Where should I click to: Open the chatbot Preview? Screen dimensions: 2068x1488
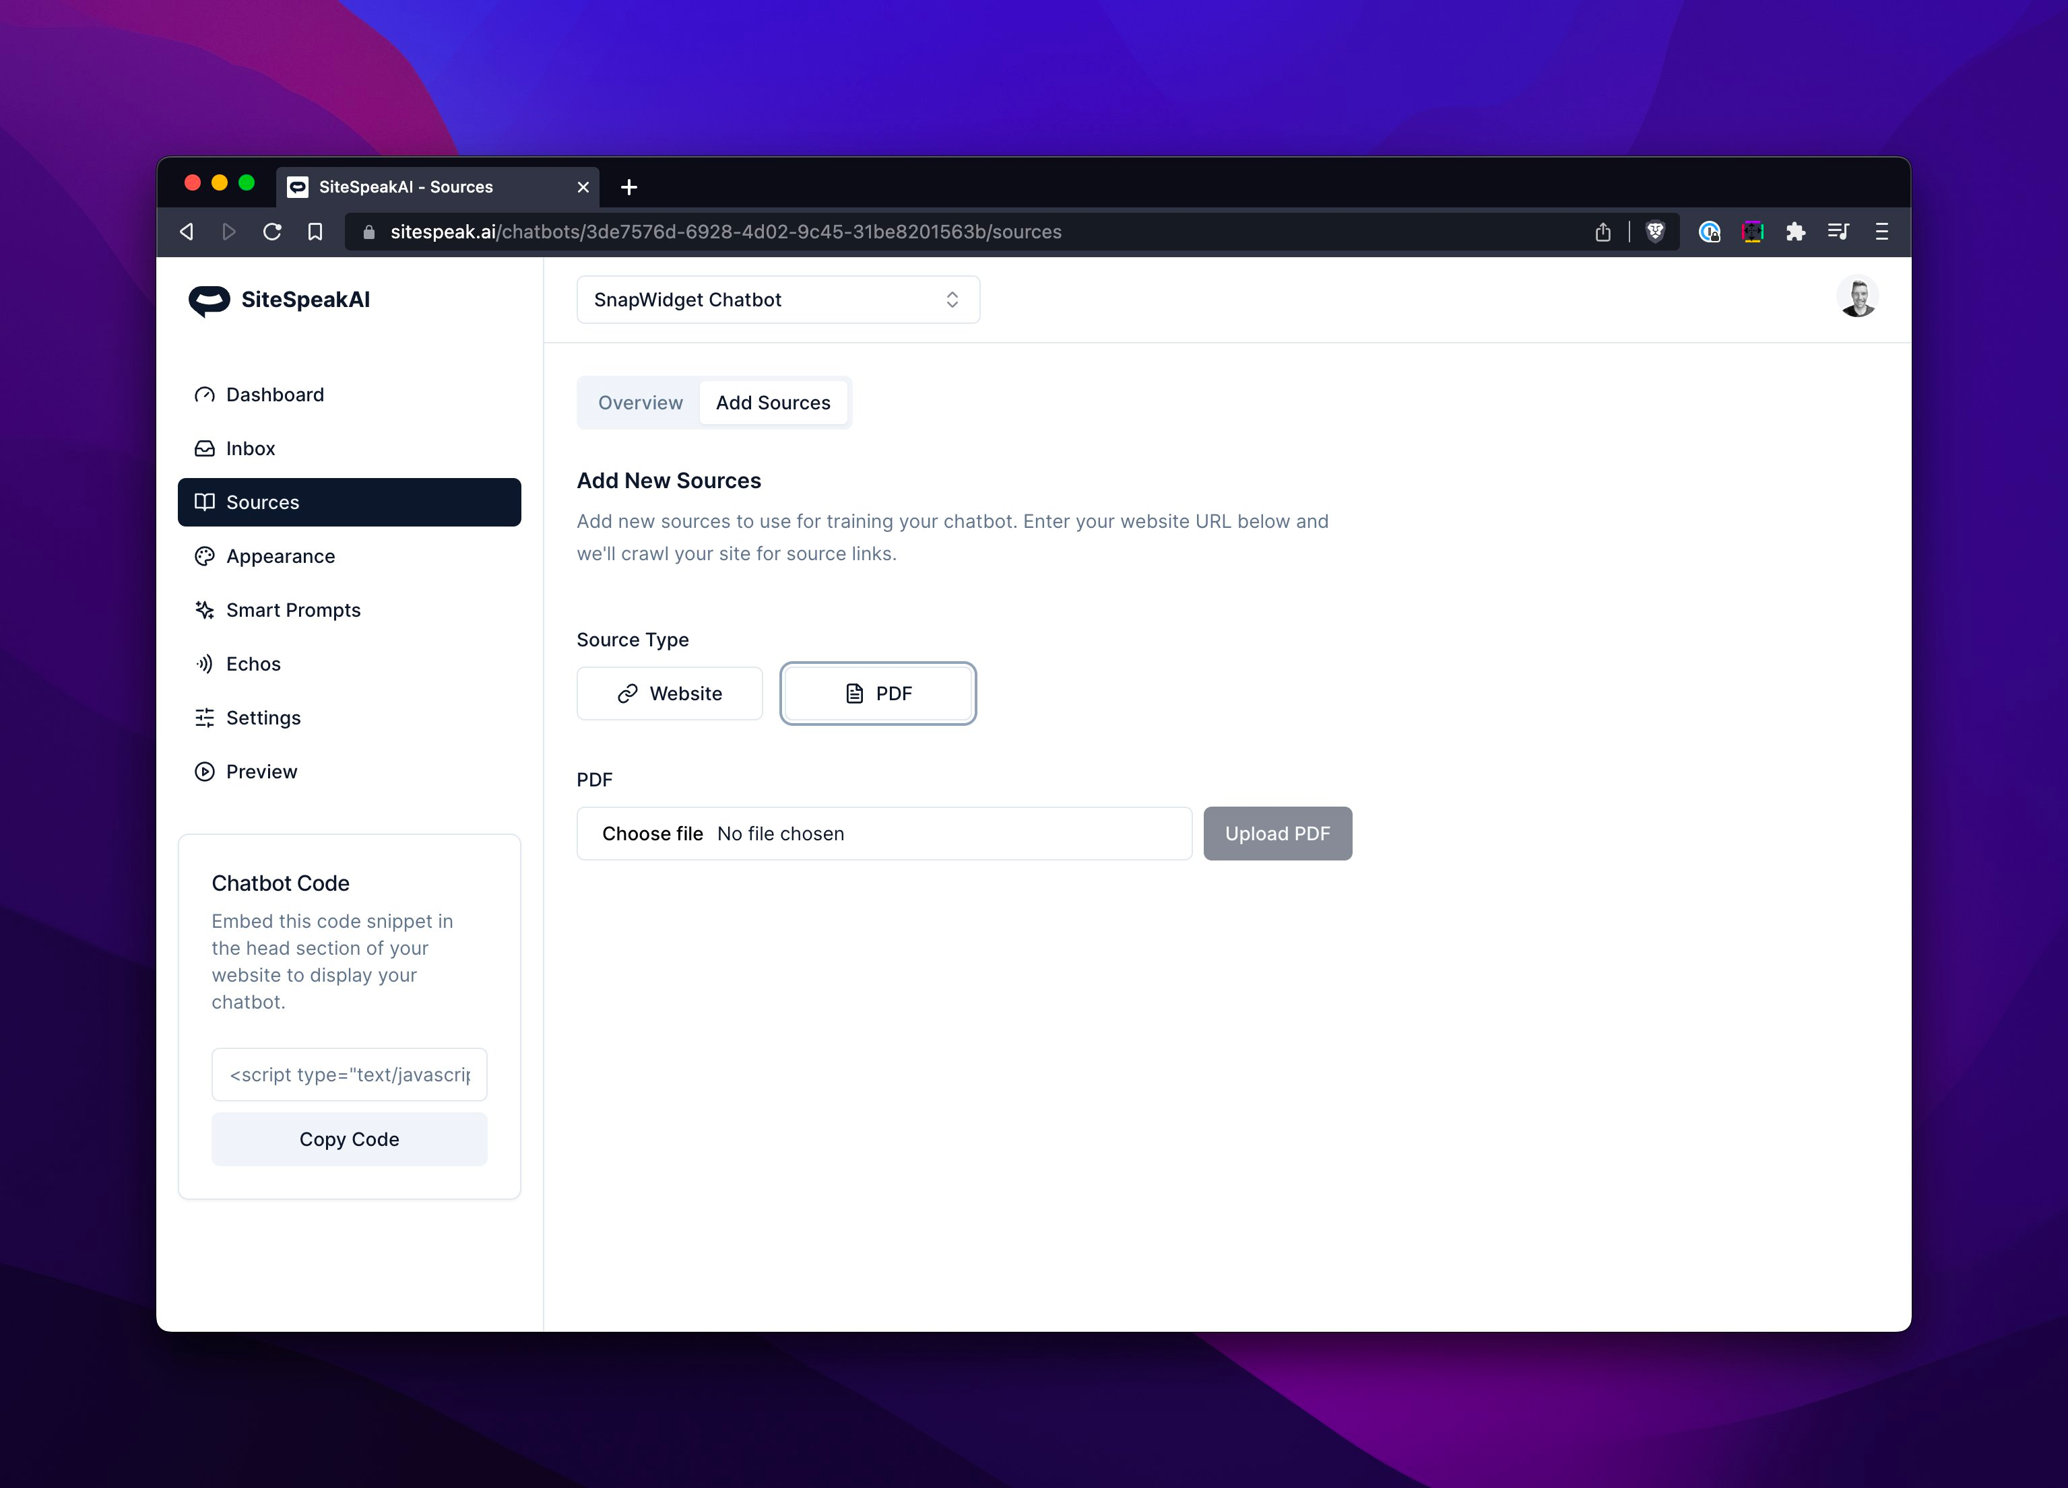[261, 771]
